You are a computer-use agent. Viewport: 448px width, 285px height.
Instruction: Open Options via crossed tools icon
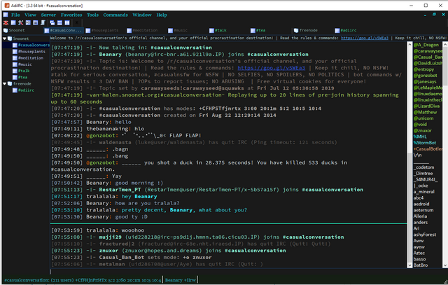tap(20, 22)
